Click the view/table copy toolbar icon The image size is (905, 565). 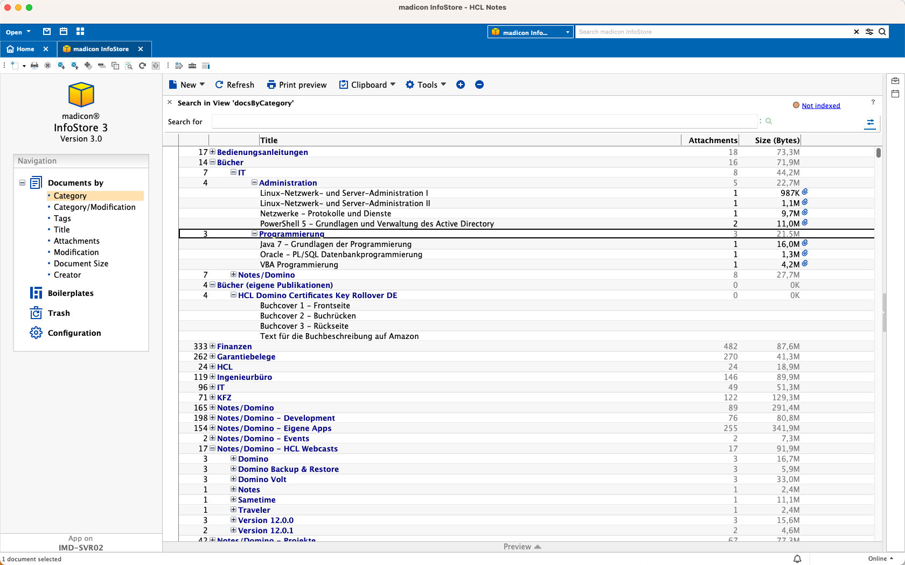coord(115,66)
